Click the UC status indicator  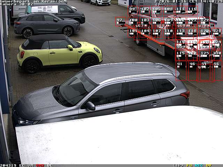pos(50,165)
